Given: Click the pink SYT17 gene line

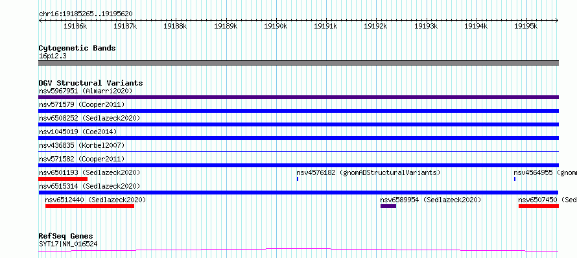Looking at the screenshot, I should coord(298,250).
